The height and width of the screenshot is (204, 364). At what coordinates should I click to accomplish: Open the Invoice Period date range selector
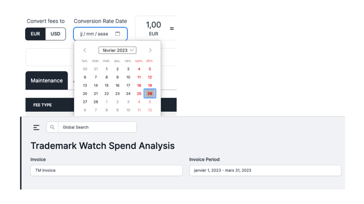(265, 171)
